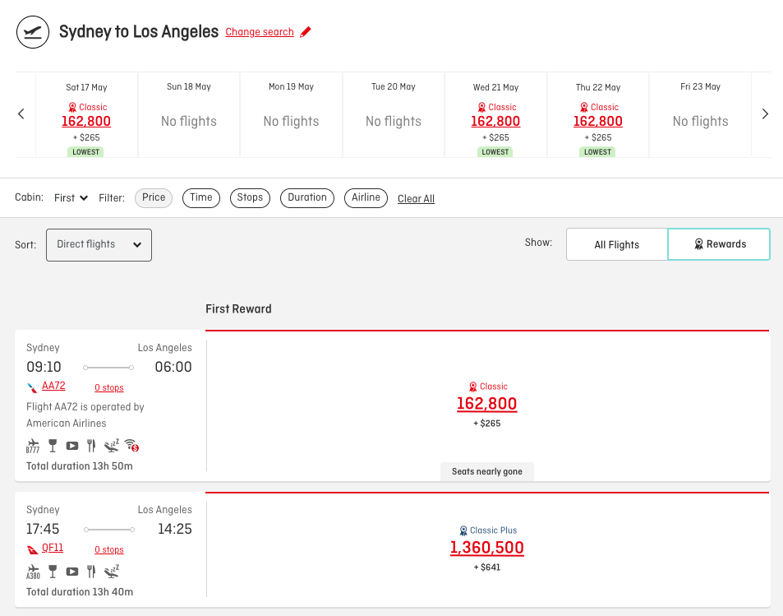Click the meal cutlery icon on QF11
Image resolution: width=783 pixels, height=616 pixels.
(x=91, y=571)
